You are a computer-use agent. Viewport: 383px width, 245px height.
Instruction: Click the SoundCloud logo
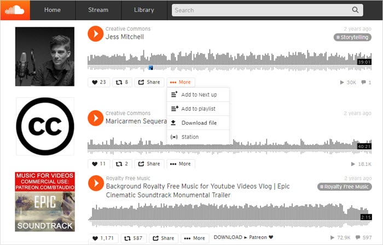tap(15, 10)
